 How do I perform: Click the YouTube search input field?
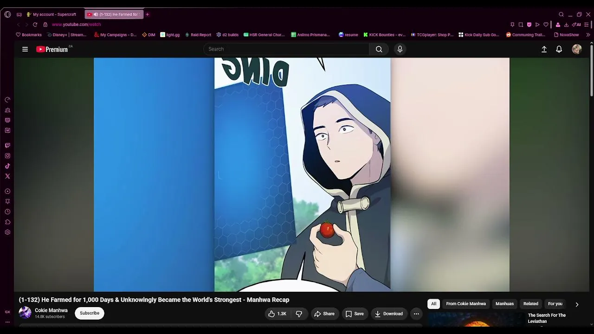point(286,49)
